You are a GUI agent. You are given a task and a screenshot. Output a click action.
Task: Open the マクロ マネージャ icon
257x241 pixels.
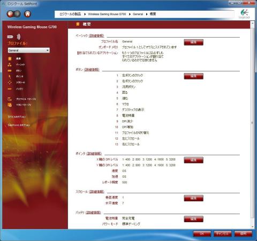[10, 105]
